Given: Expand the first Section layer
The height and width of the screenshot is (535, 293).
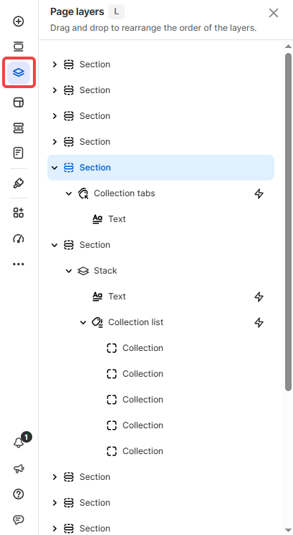Looking at the screenshot, I should 54,64.
